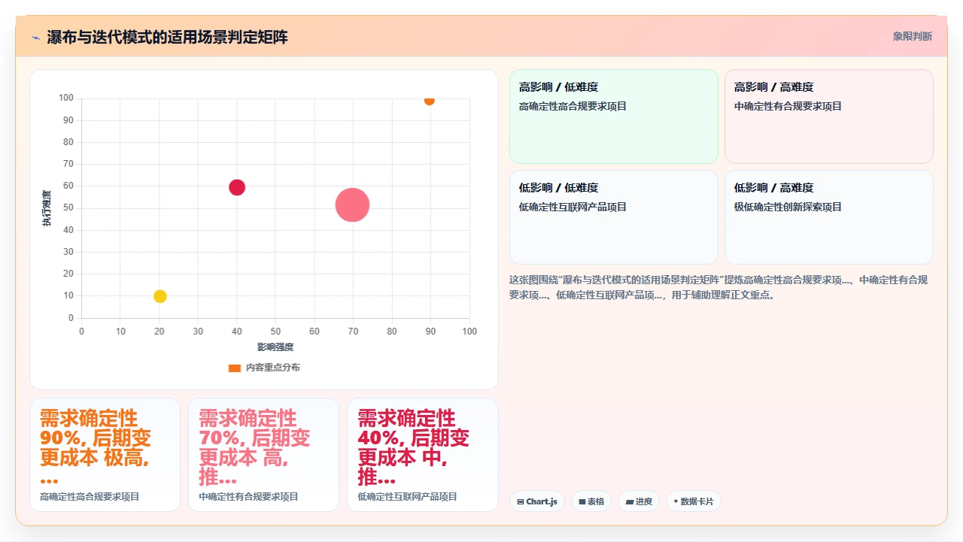Click the 内容重点分布 legend label
963x542 pixels.
(273, 368)
